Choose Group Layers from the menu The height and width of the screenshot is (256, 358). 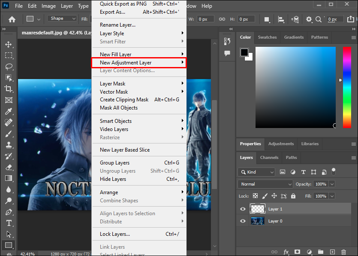pyautogui.click(x=114, y=163)
